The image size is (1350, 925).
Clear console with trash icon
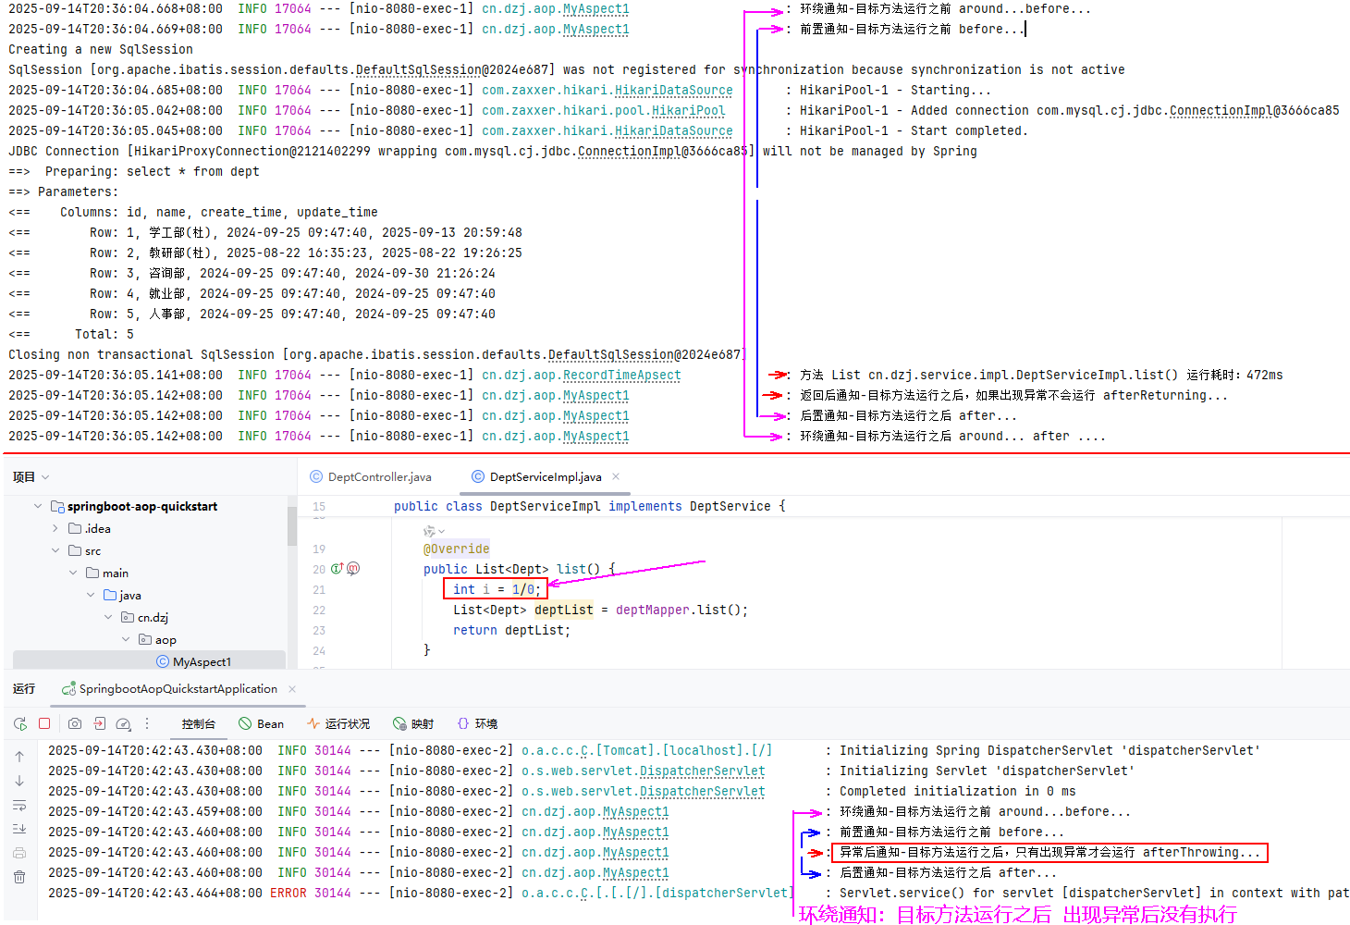point(19,876)
